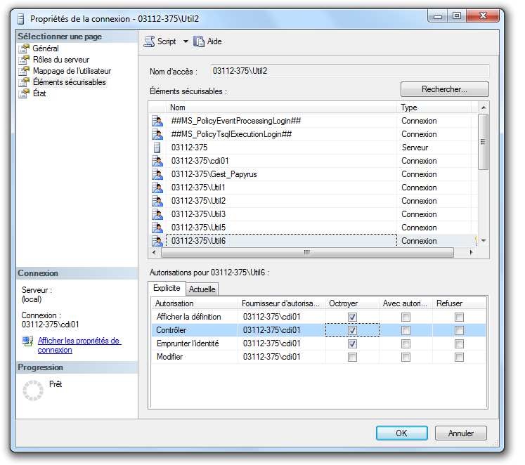Click the Aide help icon
Image resolution: width=525 pixels, height=465 pixels.
199,41
